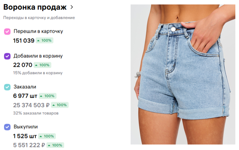
Task: Select the Добавили в корзину label
Action: [x=38, y=56]
